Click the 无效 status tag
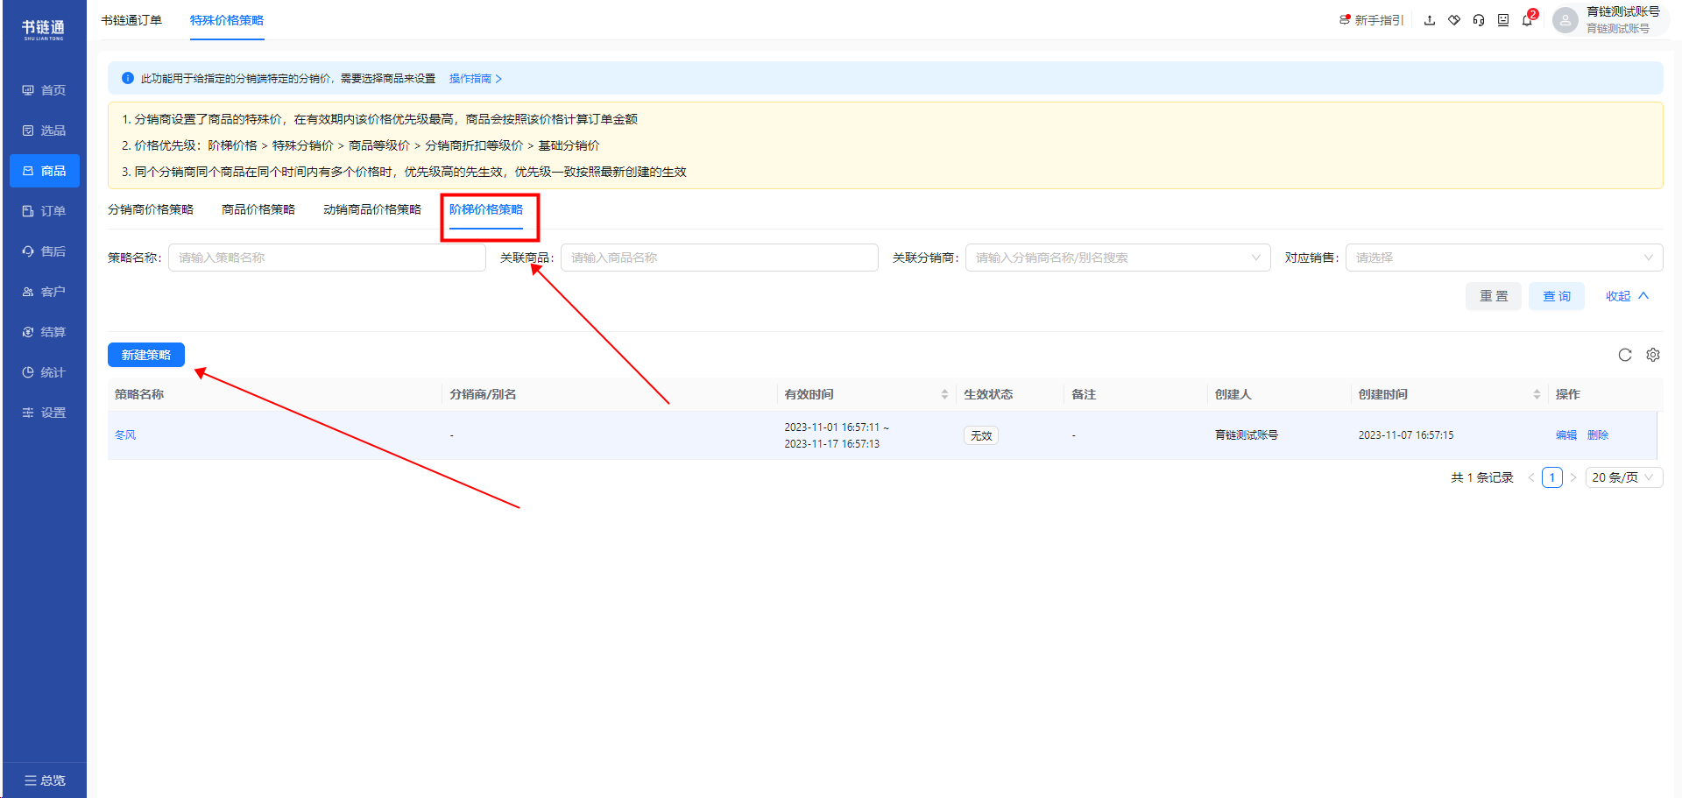The height and width of the screenshot is (798, 1682). 981,435
